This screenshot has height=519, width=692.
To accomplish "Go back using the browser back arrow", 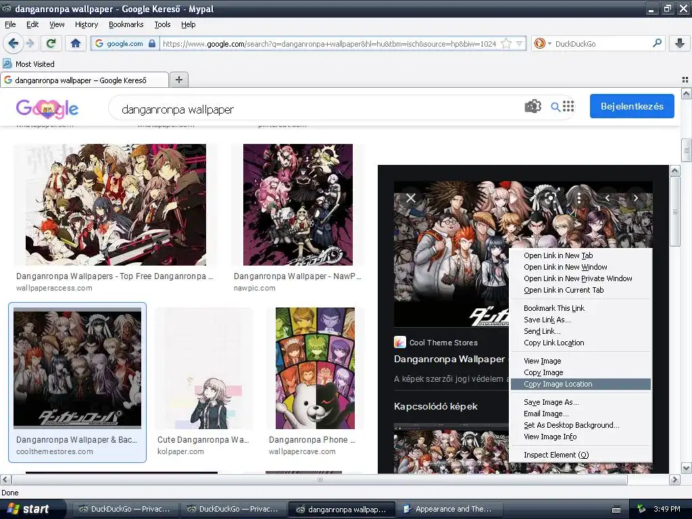I will coord(14,43).
